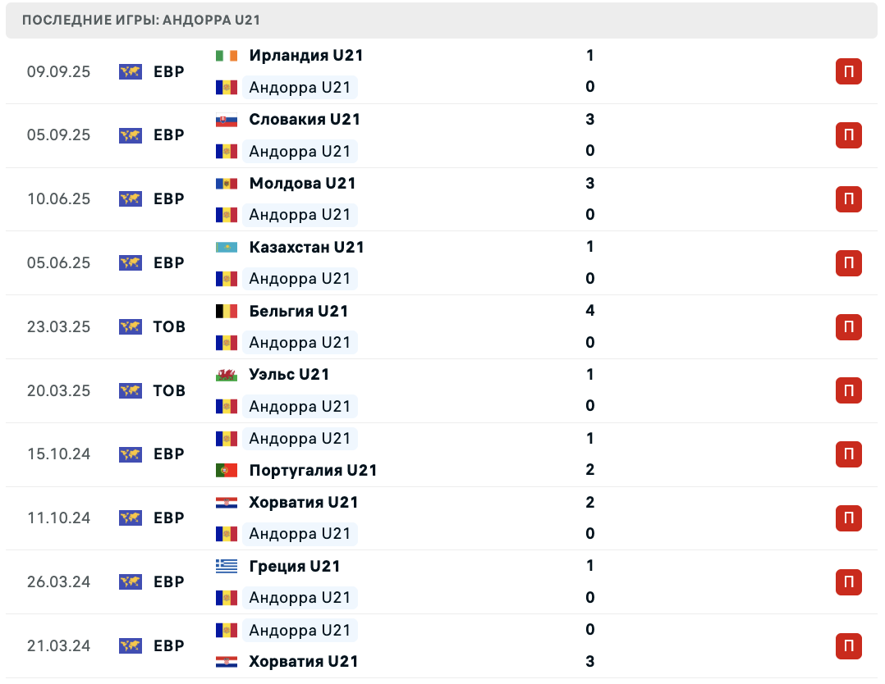Click the Wales flag icon

(x=226, y=375)
